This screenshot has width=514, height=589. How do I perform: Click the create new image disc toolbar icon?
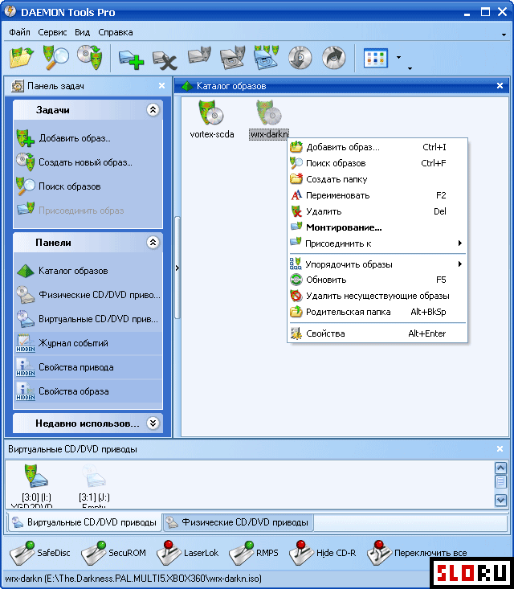coord(90,57)
